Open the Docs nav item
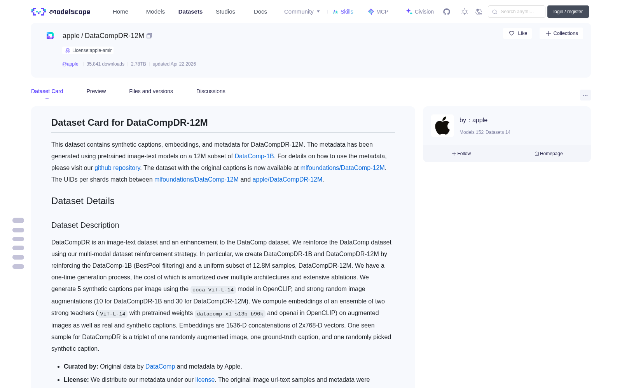The image size is (622, 388). [x=260, y=12]
